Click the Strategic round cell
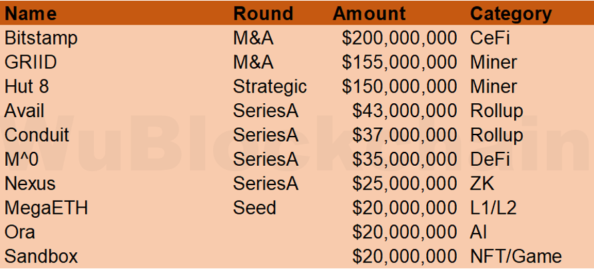Viewport: 594px width, 269px height. click(x=270, y=87)
